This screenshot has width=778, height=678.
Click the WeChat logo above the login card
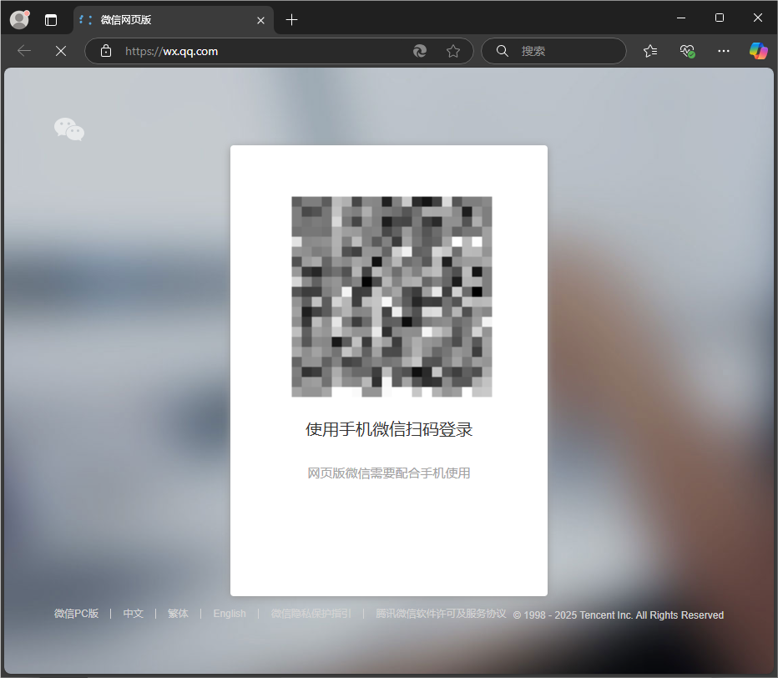[69, 129]
